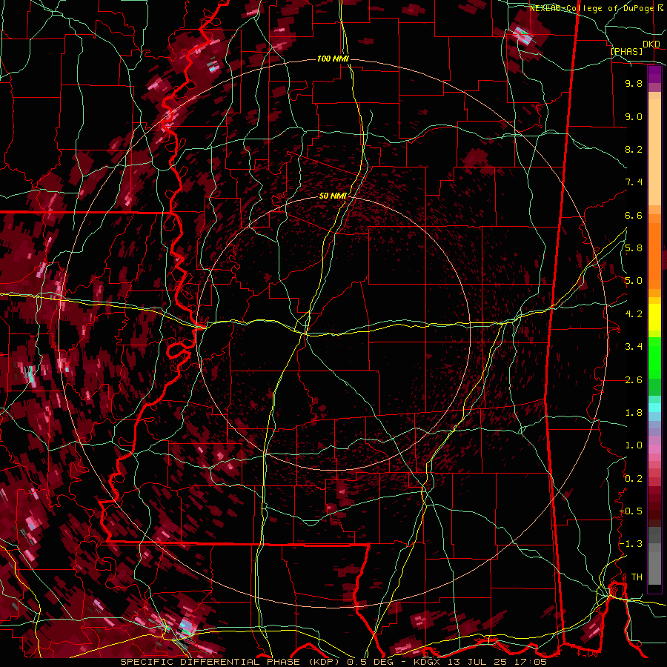
Task: Click the 9.0 scale value
Action: point(634,116)
